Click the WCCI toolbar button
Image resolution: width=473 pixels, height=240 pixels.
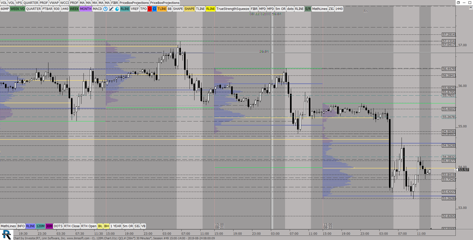(x=64, y=3)
